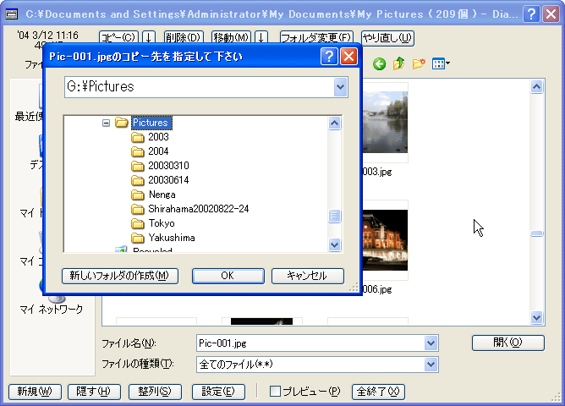
Task: Open the ファイルの種類 dropdown list
Action: (431, 364)
